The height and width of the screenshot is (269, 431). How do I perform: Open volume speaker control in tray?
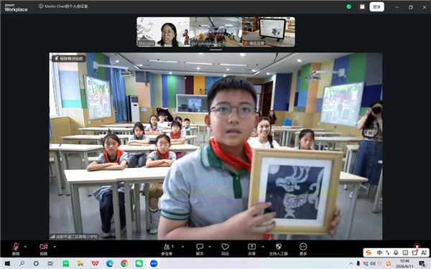373,264
